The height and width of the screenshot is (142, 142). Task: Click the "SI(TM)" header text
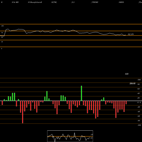click(x=54, y=2)
